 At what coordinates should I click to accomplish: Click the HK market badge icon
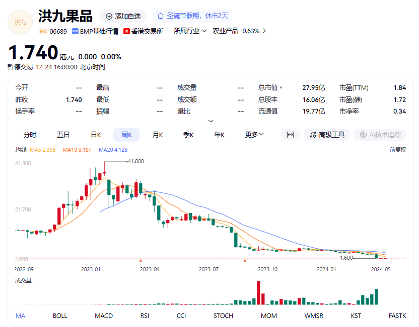click(x=43, y=32)
